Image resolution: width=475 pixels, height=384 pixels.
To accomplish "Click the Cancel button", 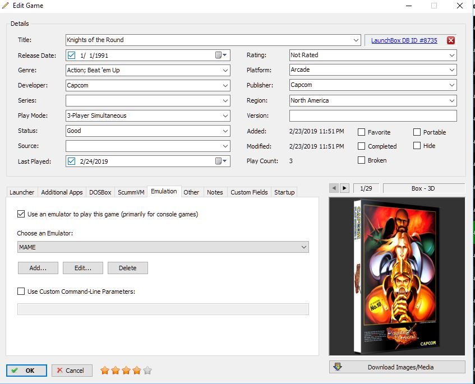I will point(72,371).
